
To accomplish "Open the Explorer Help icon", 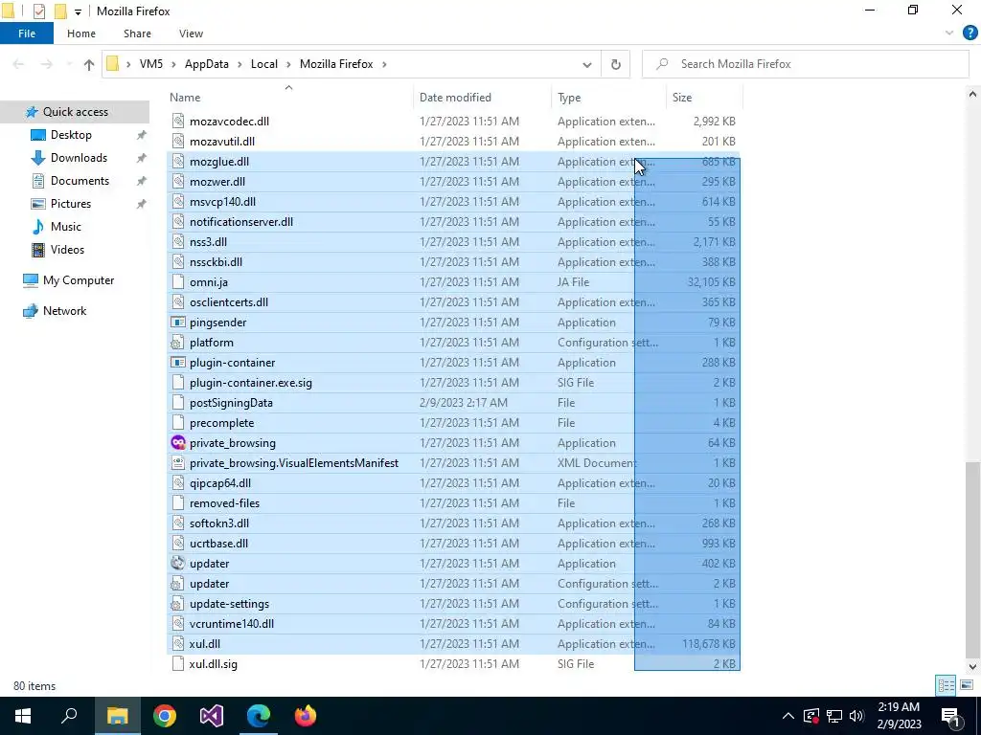I will pos(970,33).
